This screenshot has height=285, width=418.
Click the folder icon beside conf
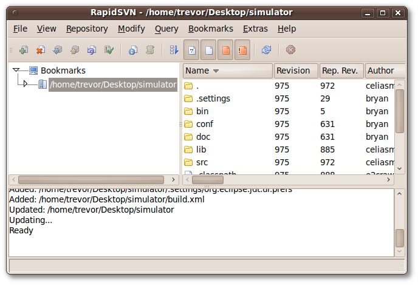click(188, 124)
